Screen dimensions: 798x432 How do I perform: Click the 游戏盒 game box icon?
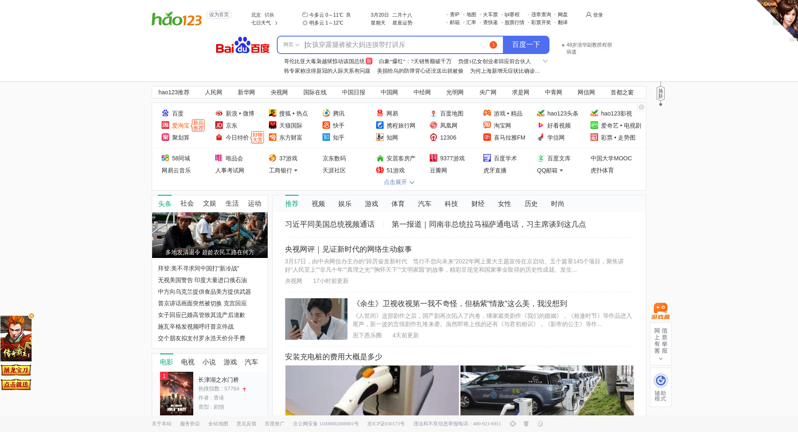pyautogui.click(x=660, y=311)
